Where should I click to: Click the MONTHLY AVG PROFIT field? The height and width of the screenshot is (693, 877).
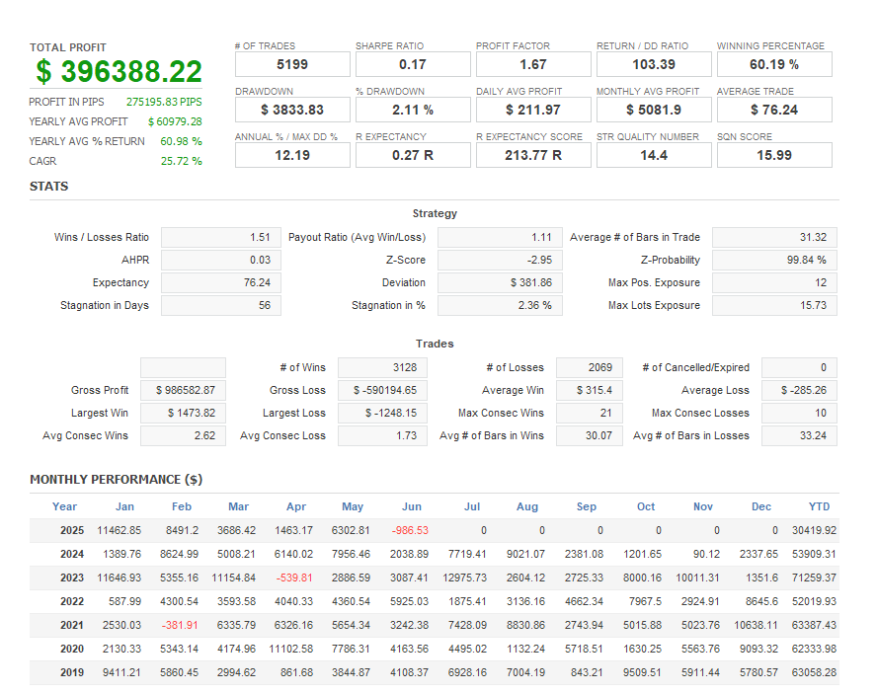pyautogui.click(x=654, y=109)
